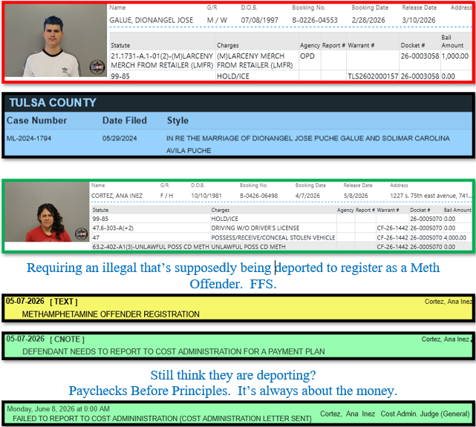Click the UNLAWFUL POSS CD METH charge cell
The width and height of the screenshot is (476, 427).
tap(248, 247)
